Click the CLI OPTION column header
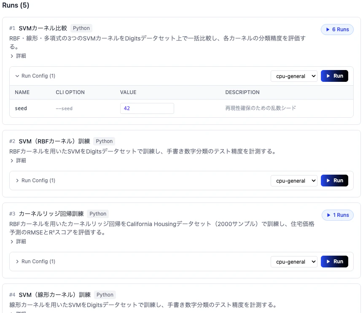The height and width of the screenshot is (313, 363). pyautogui.click(x=70, y=92)
